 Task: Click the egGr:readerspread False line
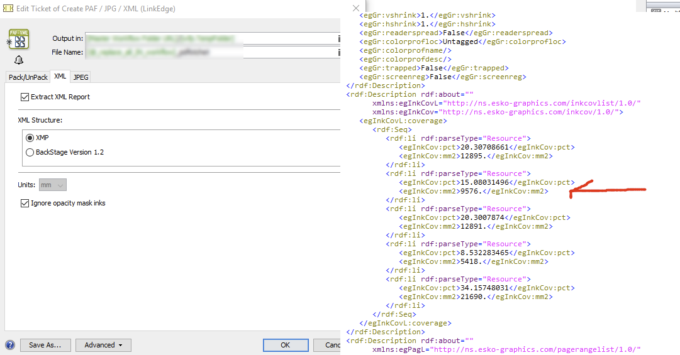pos(456,33)
